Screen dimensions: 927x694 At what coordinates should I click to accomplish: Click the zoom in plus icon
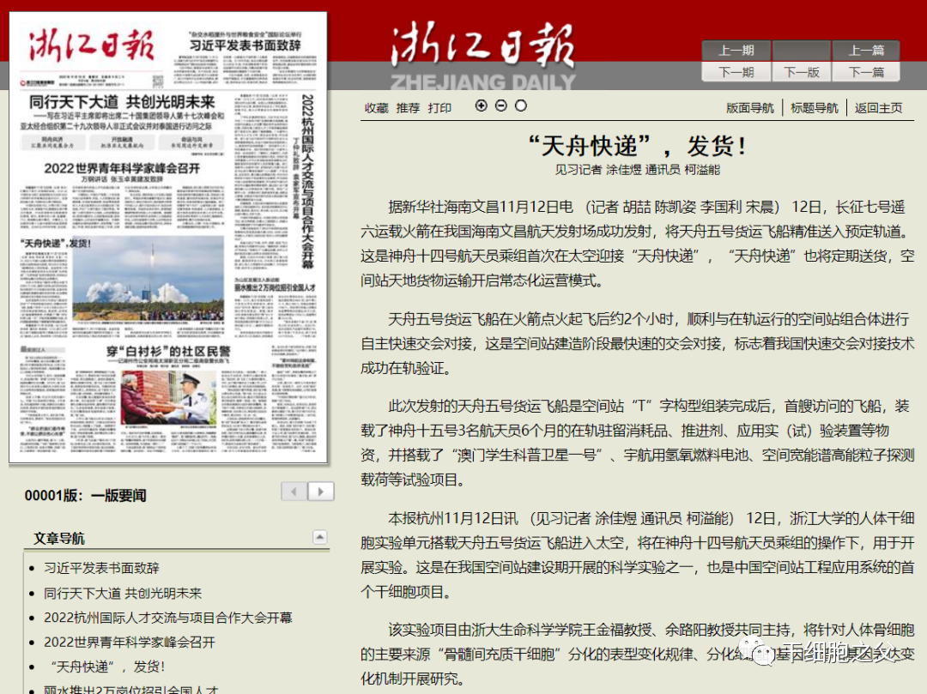[x=482, y=106]
